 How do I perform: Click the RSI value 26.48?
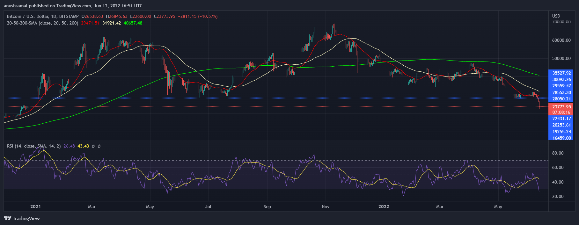coord(69,146)
